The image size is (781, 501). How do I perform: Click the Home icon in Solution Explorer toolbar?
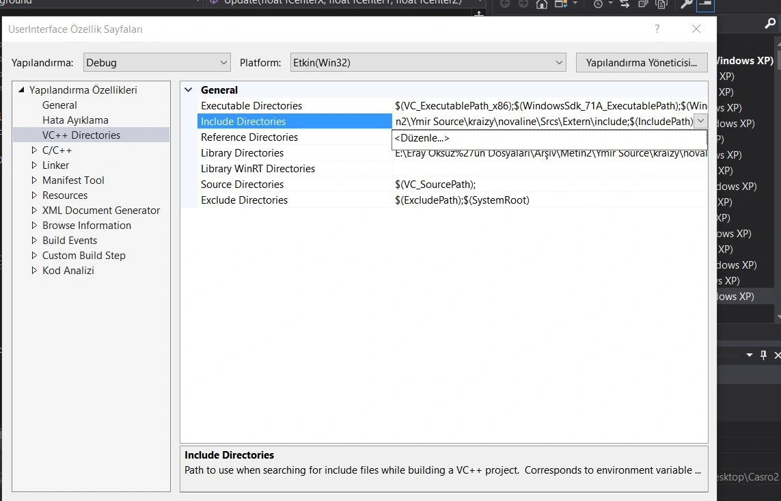(542, 4)
